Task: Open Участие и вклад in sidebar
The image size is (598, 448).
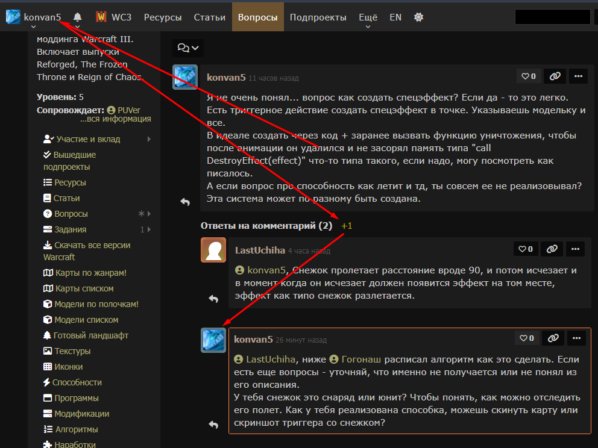Action: click(88, 139)
